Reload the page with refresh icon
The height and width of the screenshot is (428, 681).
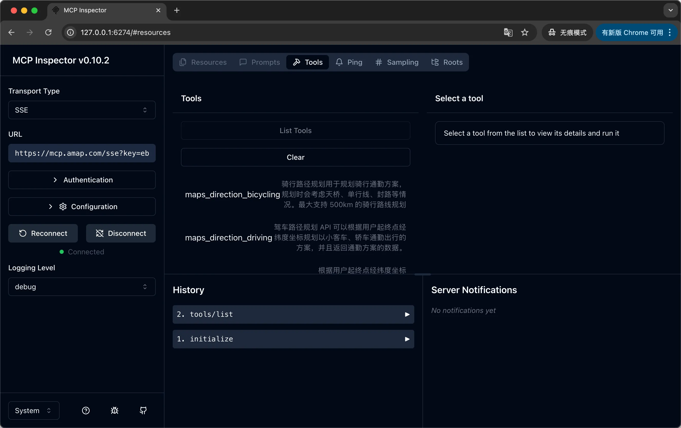(x=48, y=33)
